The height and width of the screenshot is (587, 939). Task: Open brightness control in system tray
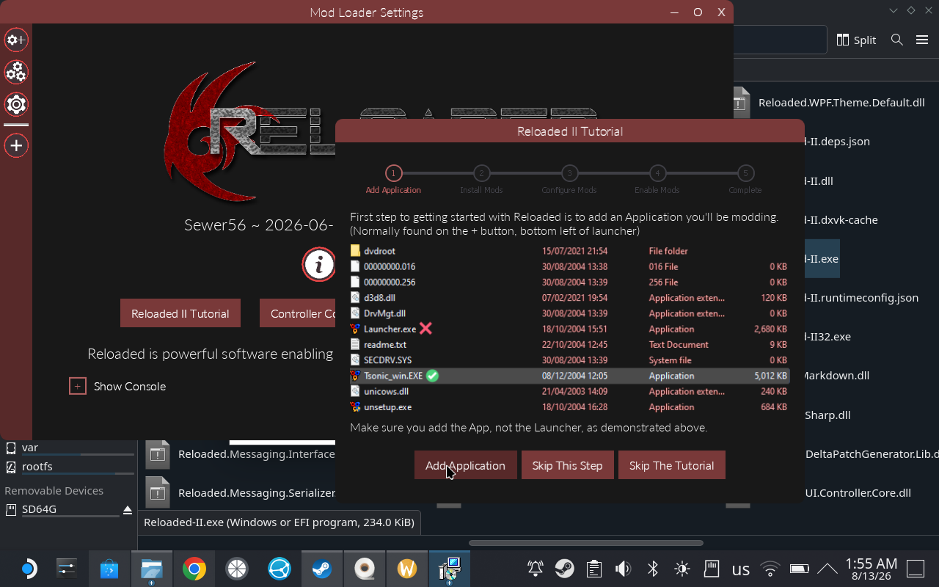click(682, 569)
